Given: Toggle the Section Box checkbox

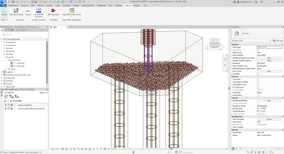Looking at the screenshot, I should pos(258,95).
